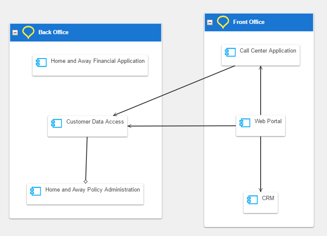The width and height of the screenshot is (327, 236).
Task: Select the Web Portal label
Action: [x=268, y=121]
